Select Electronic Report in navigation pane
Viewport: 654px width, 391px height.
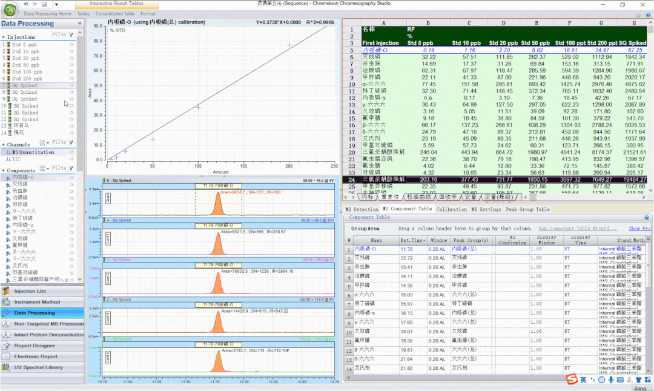coord(36,356)
